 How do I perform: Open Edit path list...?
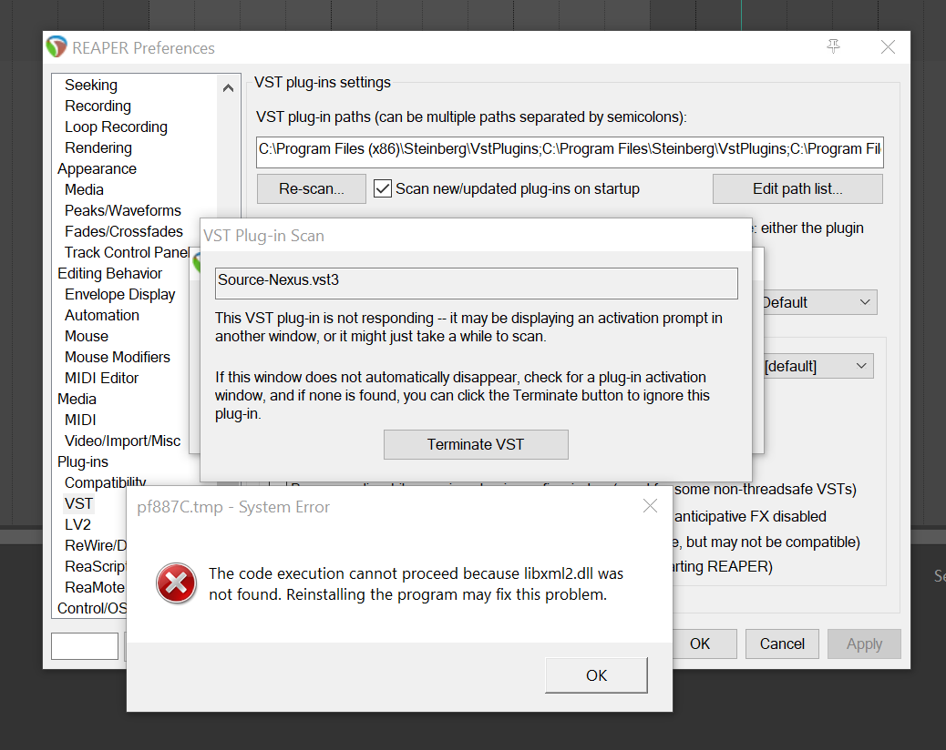pos(797,189)
